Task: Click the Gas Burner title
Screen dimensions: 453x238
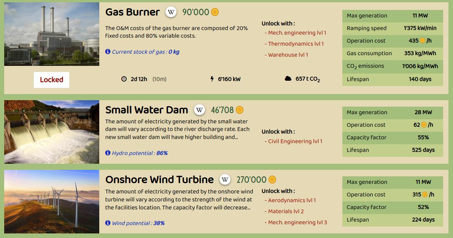Action: point(132,12)
